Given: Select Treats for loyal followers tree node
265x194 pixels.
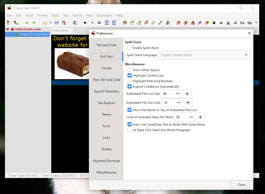Looking at the screenshot, I should click(x=34, y=34).
